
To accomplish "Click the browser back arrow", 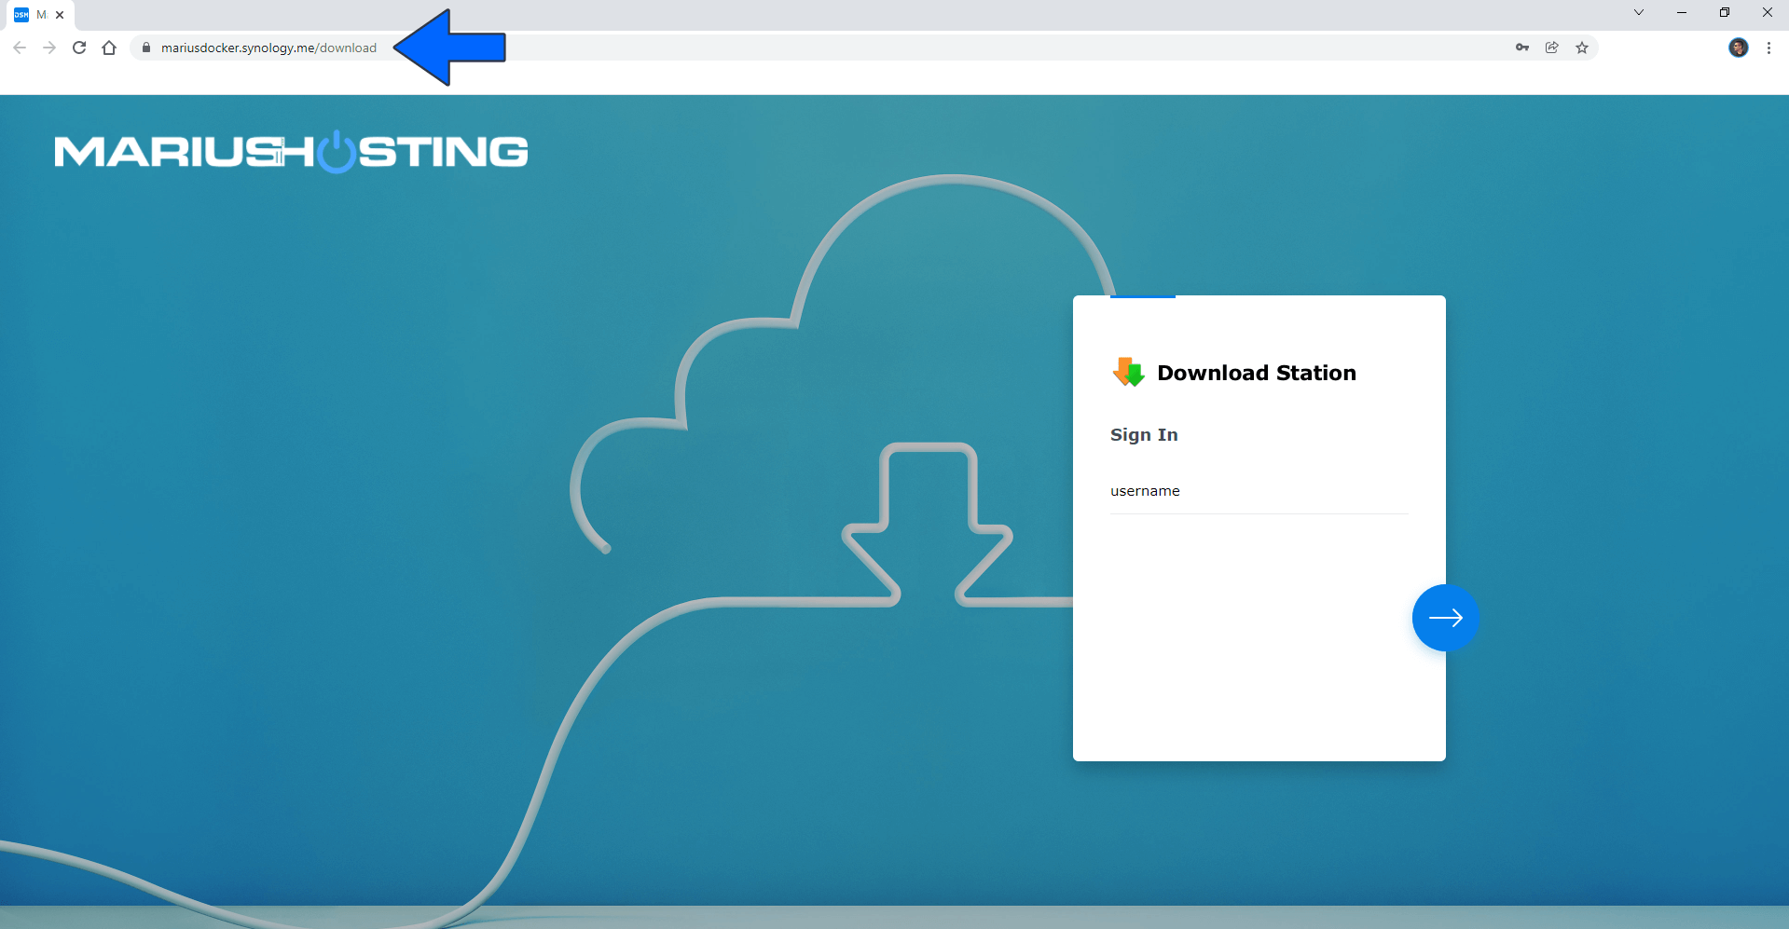I will pos(20,48).
